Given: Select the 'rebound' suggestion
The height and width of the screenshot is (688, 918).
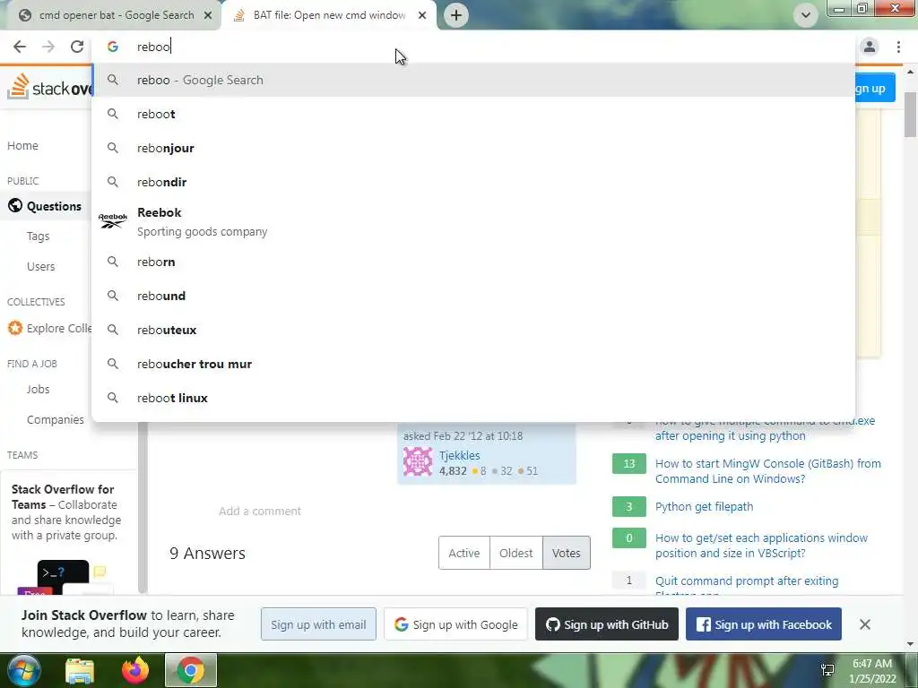Looking at the screenshot, I should 473,296.
